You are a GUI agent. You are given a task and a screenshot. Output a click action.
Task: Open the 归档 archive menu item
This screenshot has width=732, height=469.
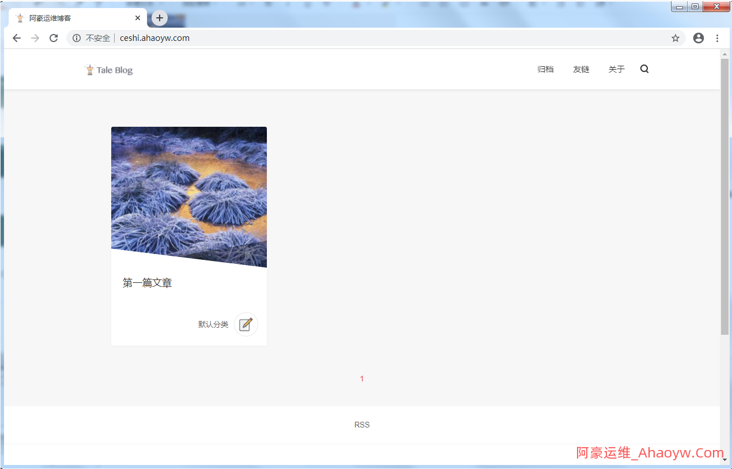pos(545,69)
